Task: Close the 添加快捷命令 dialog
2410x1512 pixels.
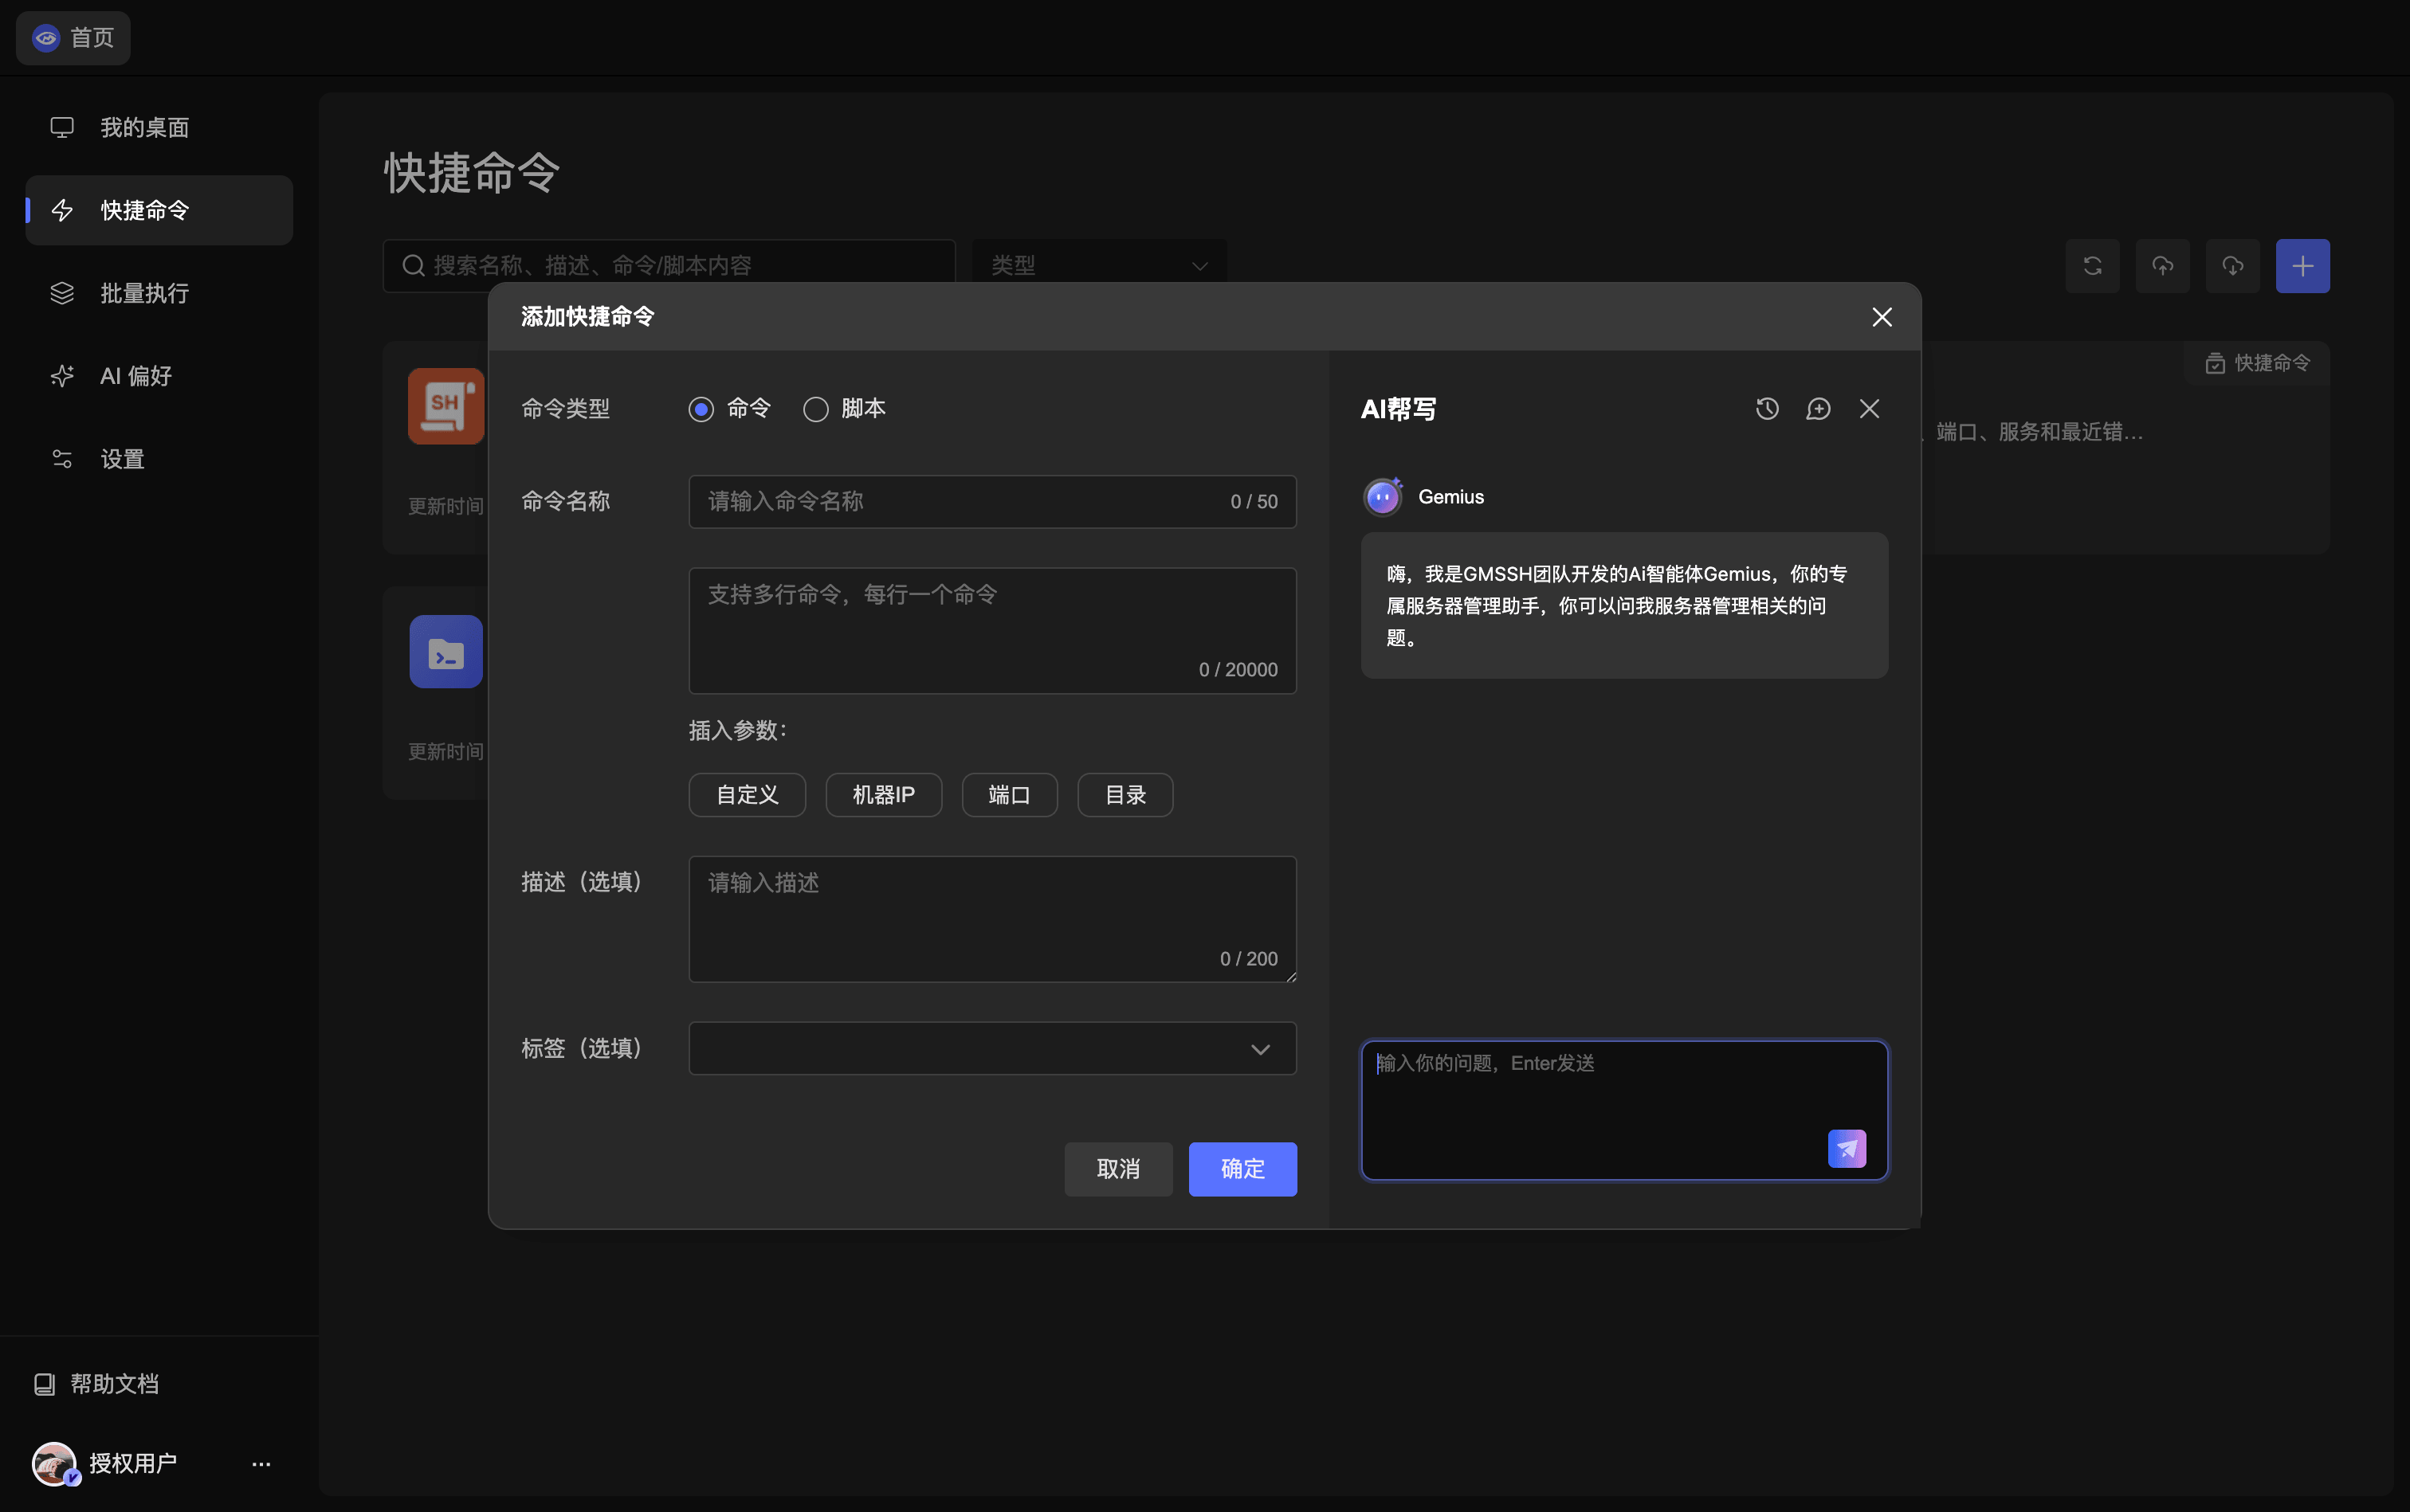Action: click(x=1882, y=317)
